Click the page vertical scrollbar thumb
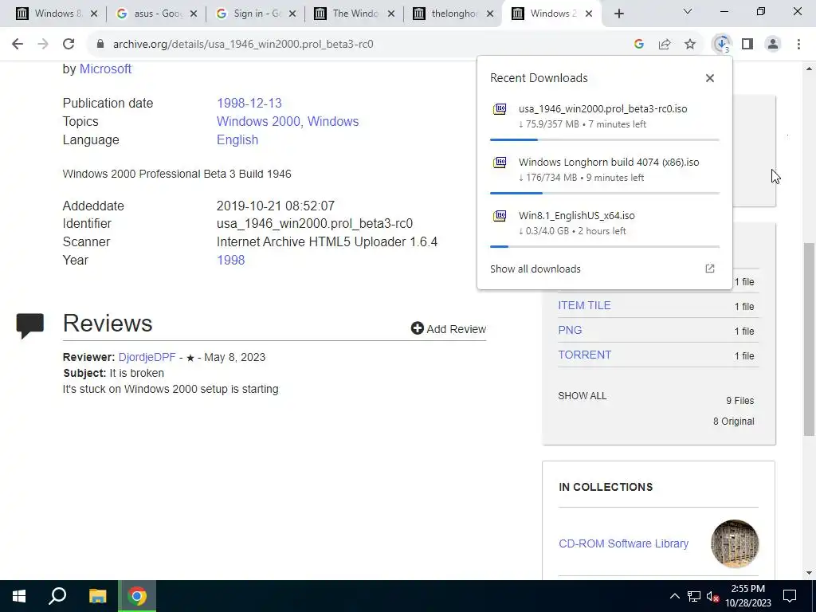 (x=810, y=339)
